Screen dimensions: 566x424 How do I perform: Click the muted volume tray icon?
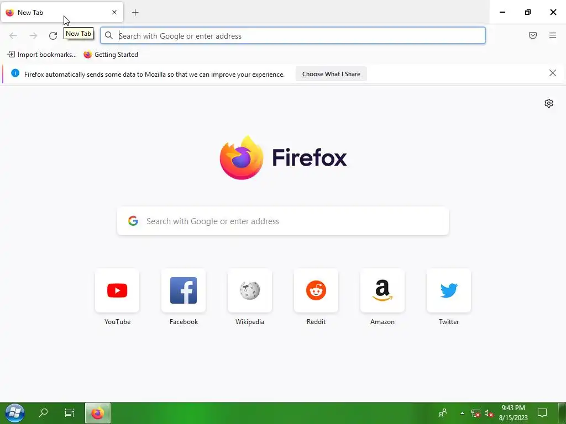click(489, 413)
